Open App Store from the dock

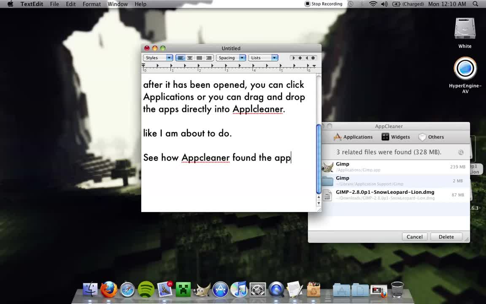click(220, 289)
